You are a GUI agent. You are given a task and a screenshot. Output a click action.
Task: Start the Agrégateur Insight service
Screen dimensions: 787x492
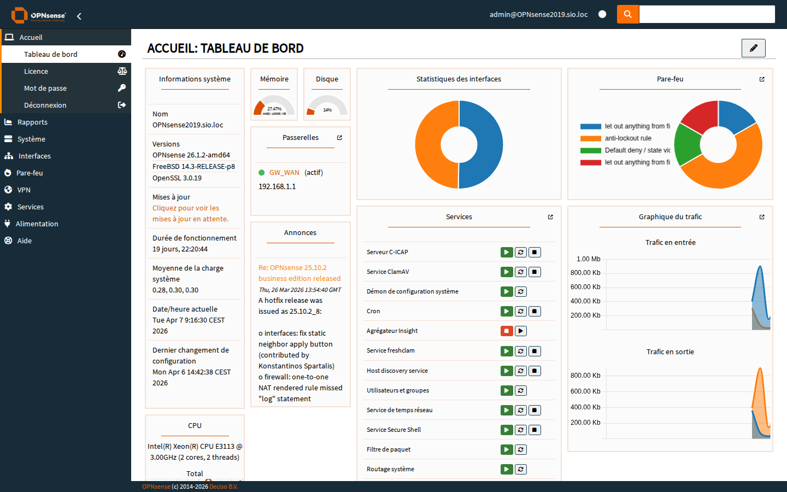click(x=521, y=331)
